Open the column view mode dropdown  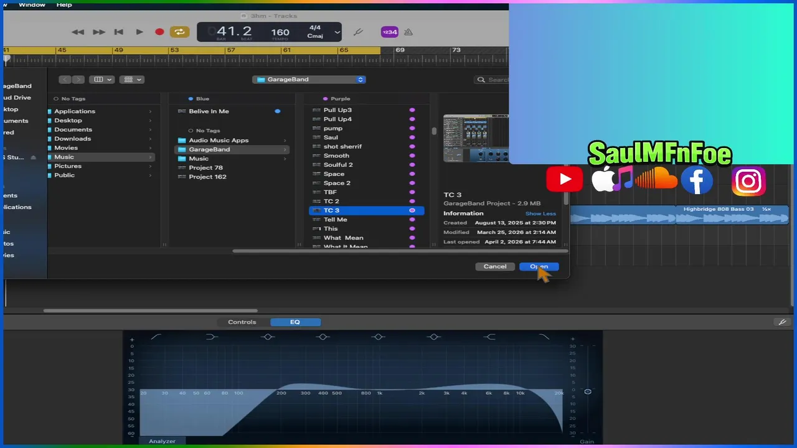click(x=101, y=80)
